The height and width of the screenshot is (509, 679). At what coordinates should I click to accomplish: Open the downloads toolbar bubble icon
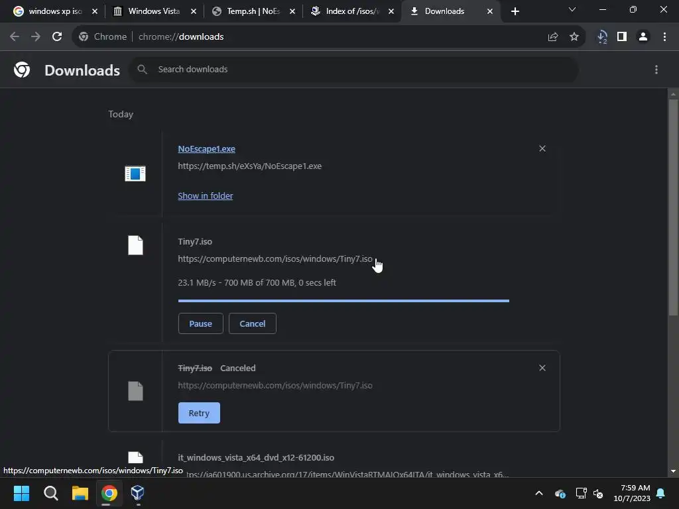(601, 37)
